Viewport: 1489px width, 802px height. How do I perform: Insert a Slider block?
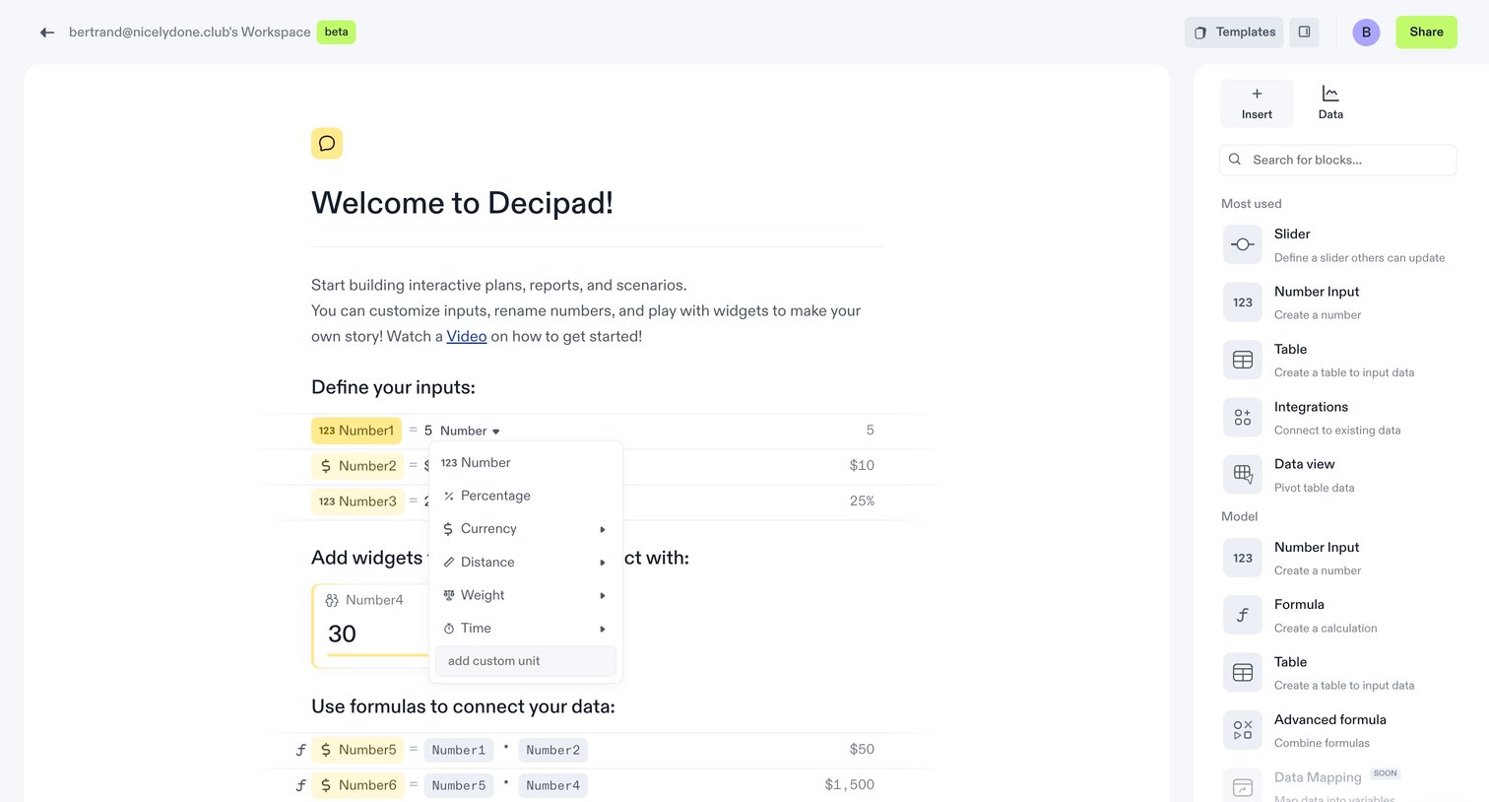tap(1338, 244)
